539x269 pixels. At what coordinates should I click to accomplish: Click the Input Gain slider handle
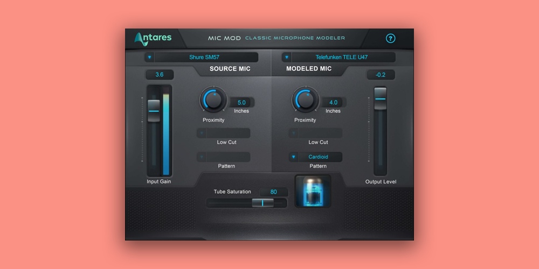[154, 110]
